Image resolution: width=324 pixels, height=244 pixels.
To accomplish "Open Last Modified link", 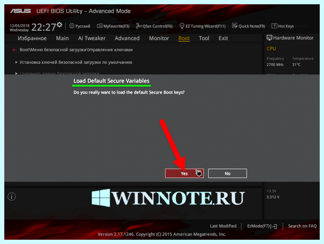I will 223,226.
